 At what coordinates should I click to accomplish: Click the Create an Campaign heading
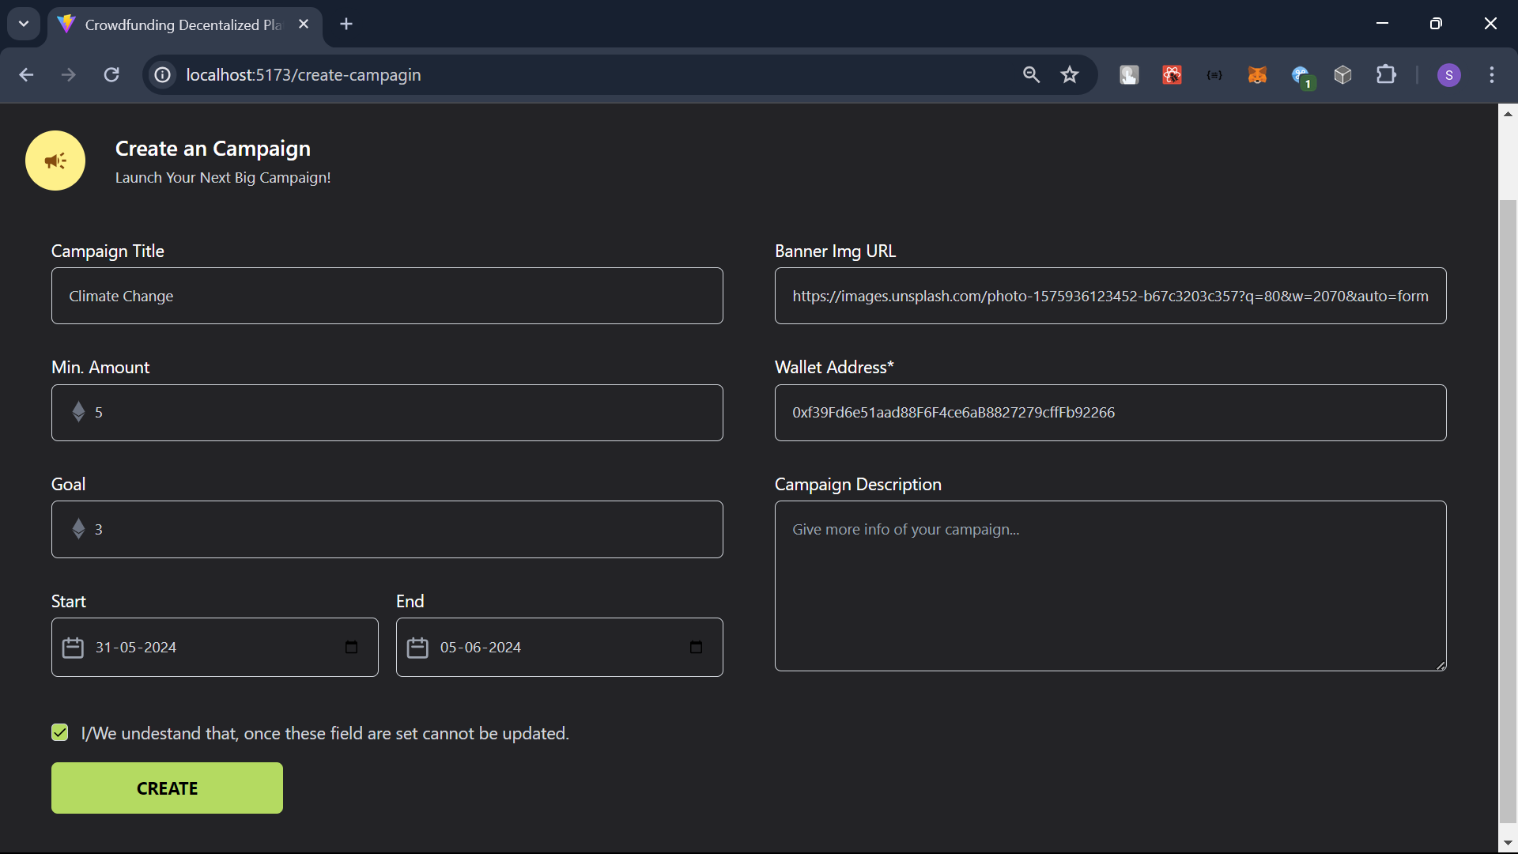[213, 149]
